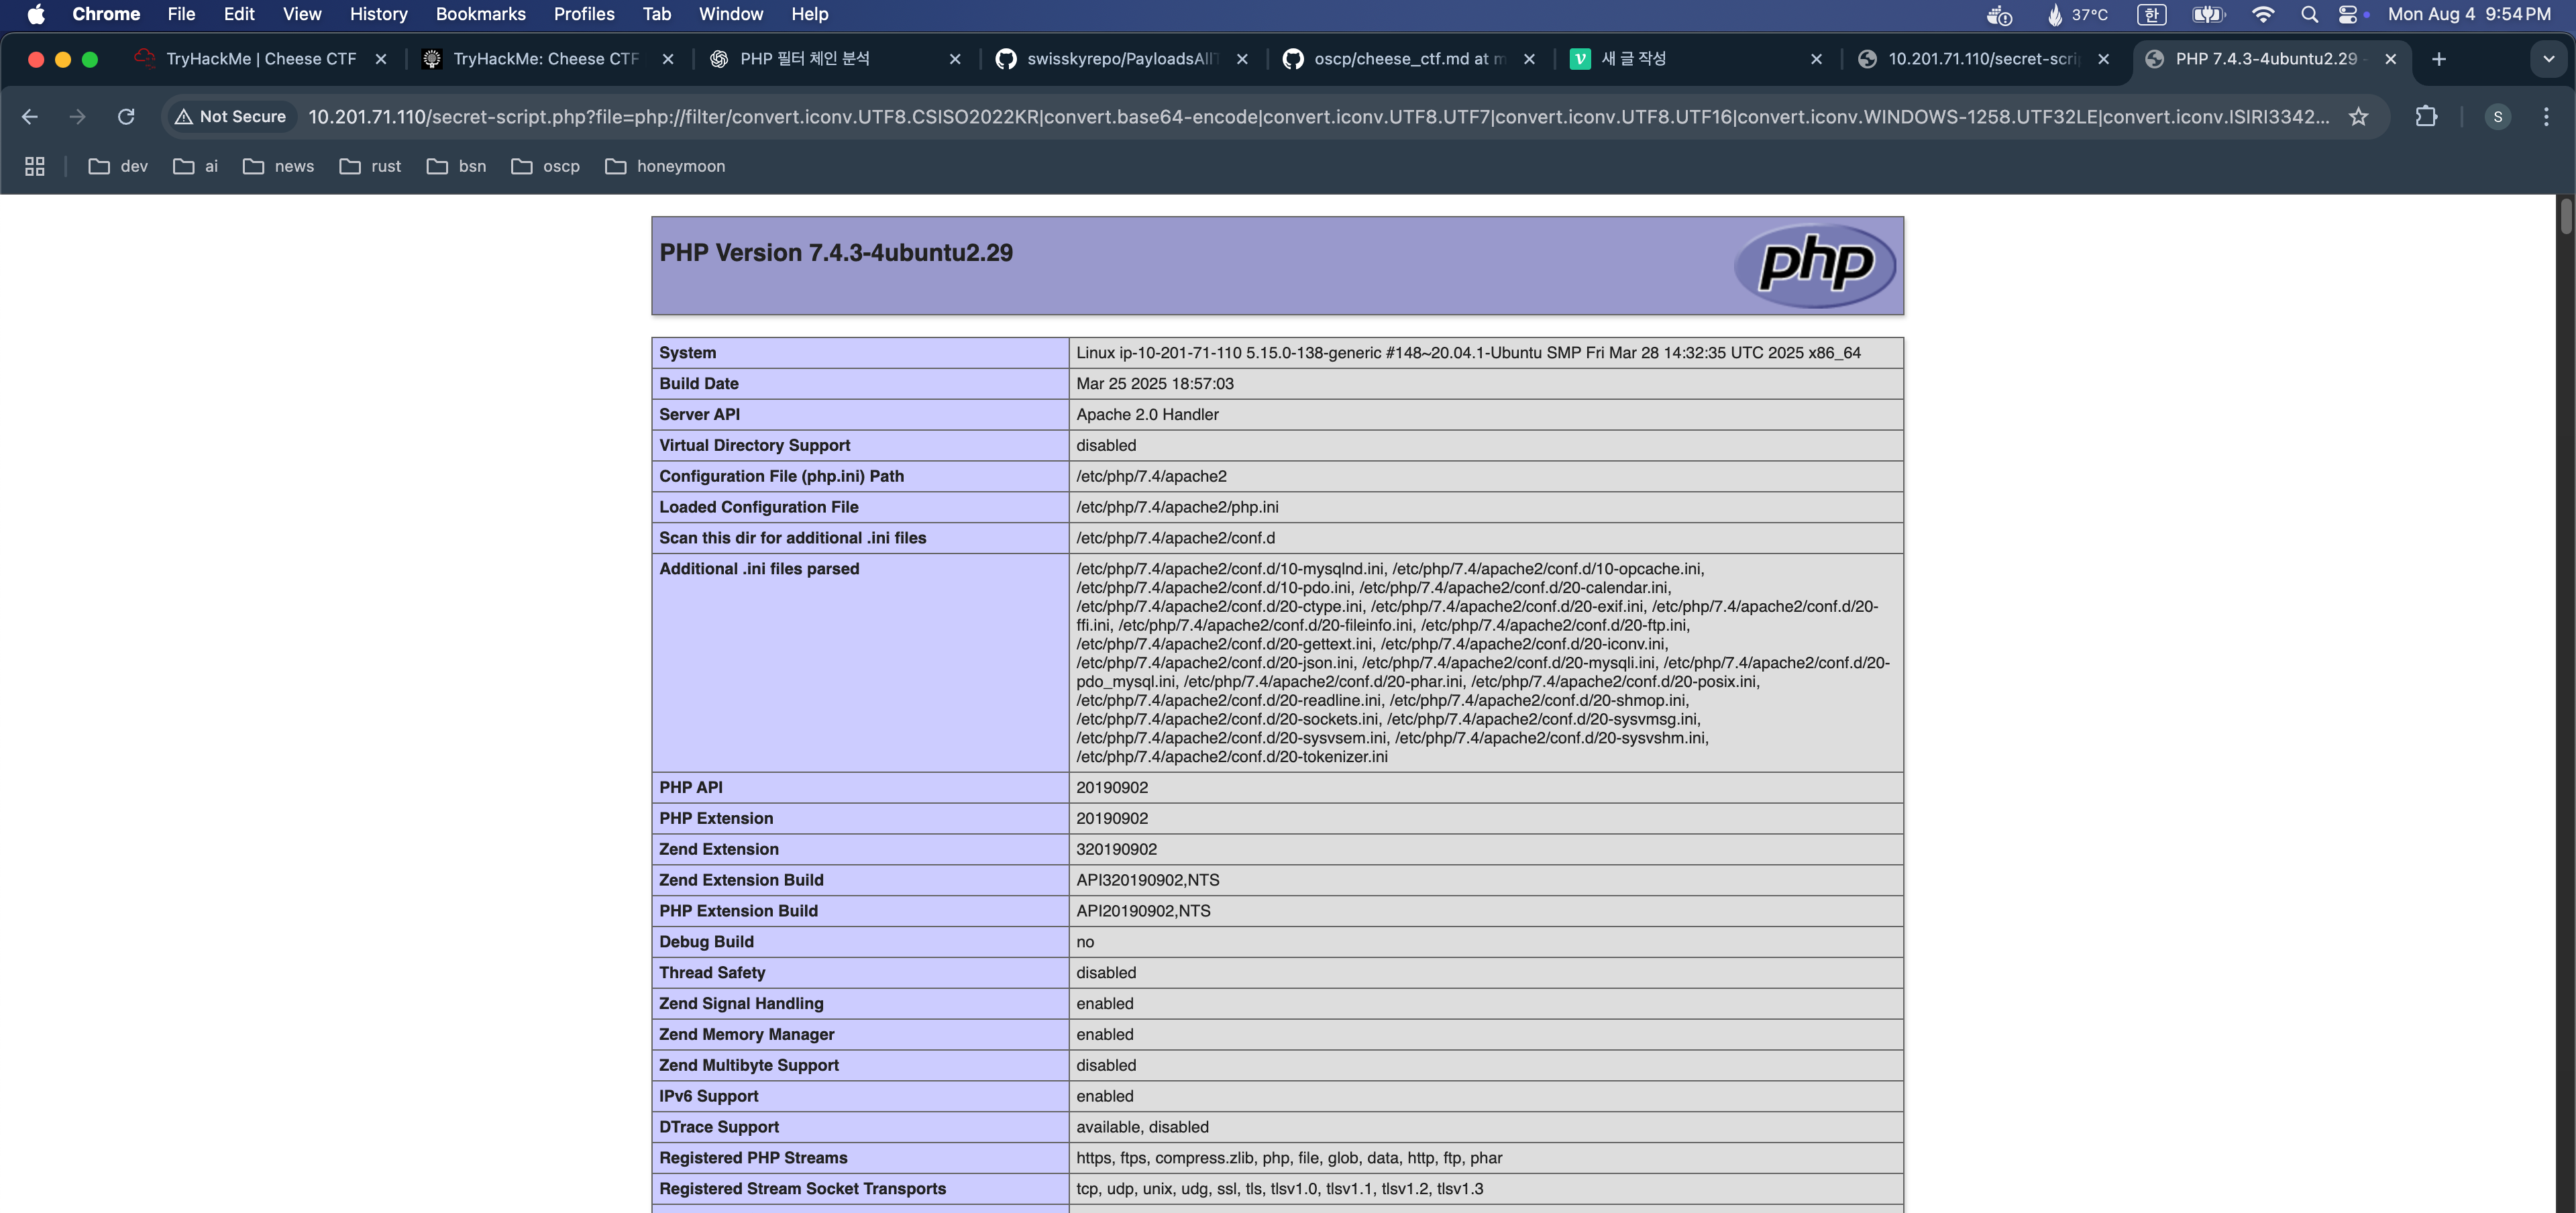Click the browser back arrow
This screenshot has width=2576, height=1213.
click(x=30, y=117)
